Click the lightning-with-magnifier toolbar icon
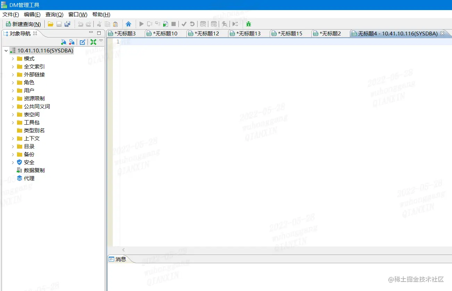 point(225,24)
